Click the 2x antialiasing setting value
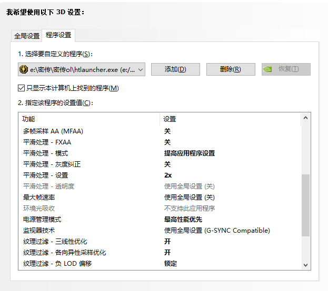Image resolution: width=328 pixels, height=291 pixels. (168, 175)
